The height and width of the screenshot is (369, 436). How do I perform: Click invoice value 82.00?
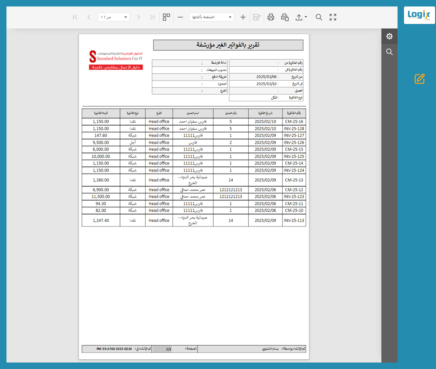101,211
